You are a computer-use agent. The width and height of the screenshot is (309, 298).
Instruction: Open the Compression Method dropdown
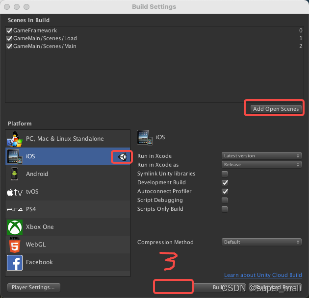point(261,242)
